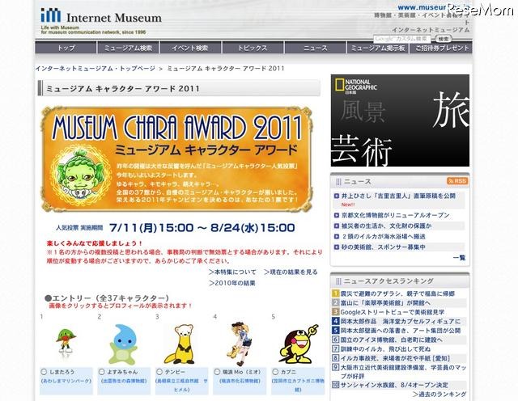Open カブニ yellow character image
Image resolution: width=518 pixels, height=401 pixels.
click(x=298, y=344)
